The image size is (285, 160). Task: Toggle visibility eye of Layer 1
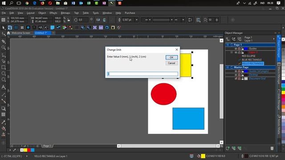(236, 52)
